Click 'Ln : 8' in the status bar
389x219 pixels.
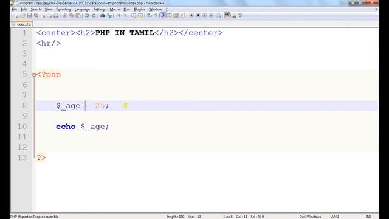(229, 217)
